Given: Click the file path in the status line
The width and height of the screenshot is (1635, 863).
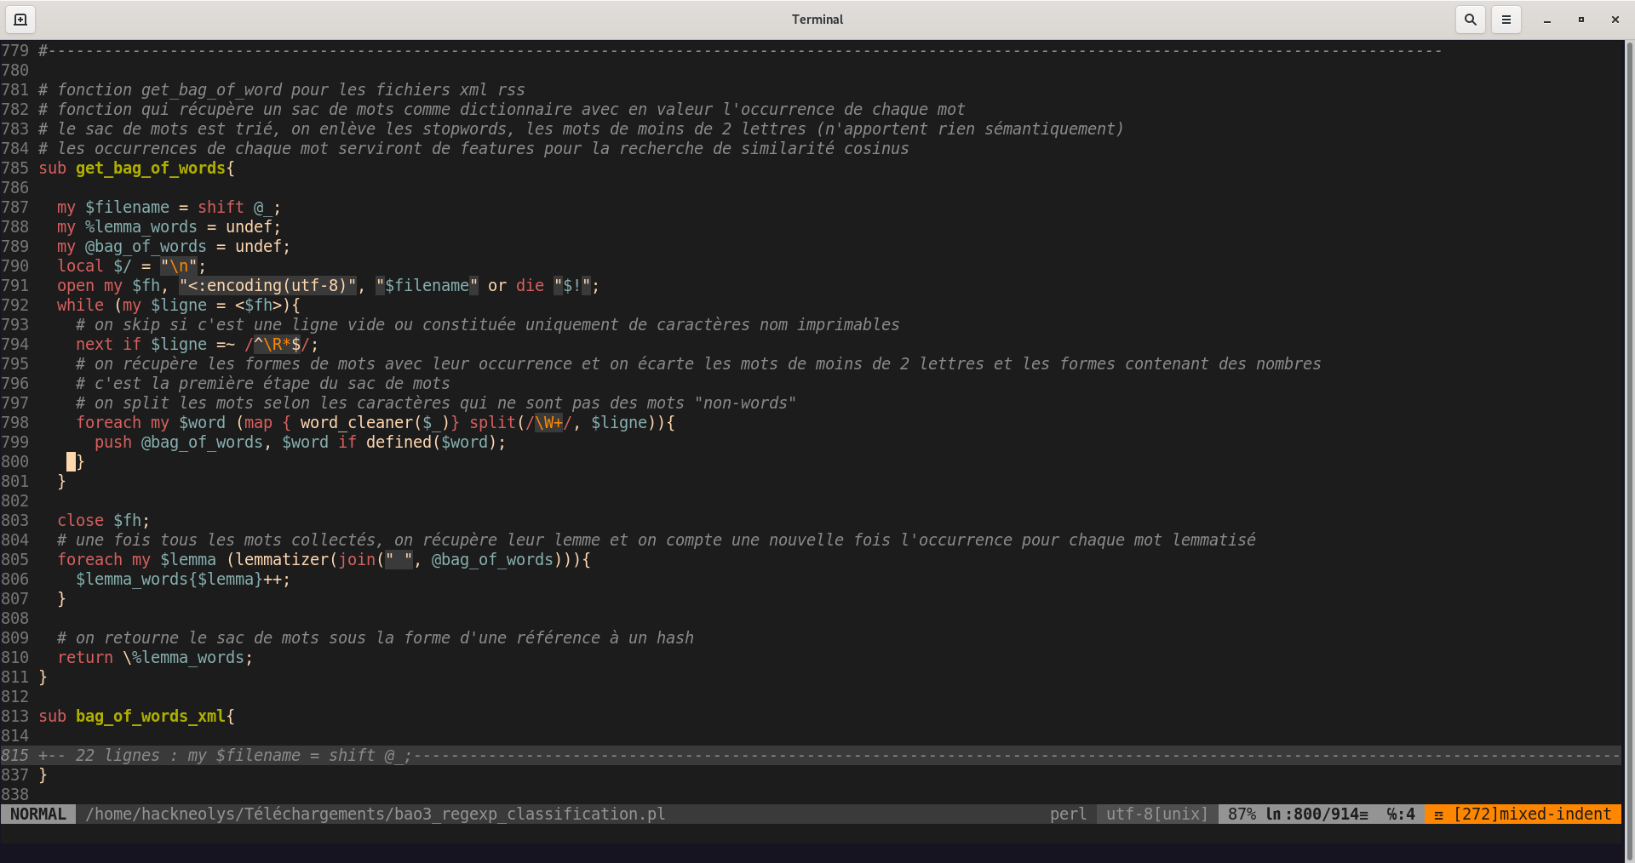Looking at the screenshot, I should [376, 814].
